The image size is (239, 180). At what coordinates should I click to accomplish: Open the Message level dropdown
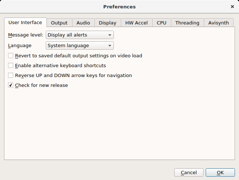coord(79,35)
